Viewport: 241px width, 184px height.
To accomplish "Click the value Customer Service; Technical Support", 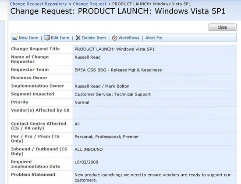I will coord(113,94).
